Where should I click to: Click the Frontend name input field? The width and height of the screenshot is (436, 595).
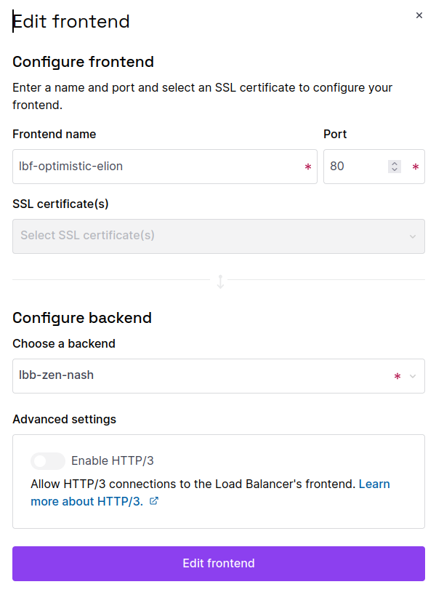(x=156, y=167)
